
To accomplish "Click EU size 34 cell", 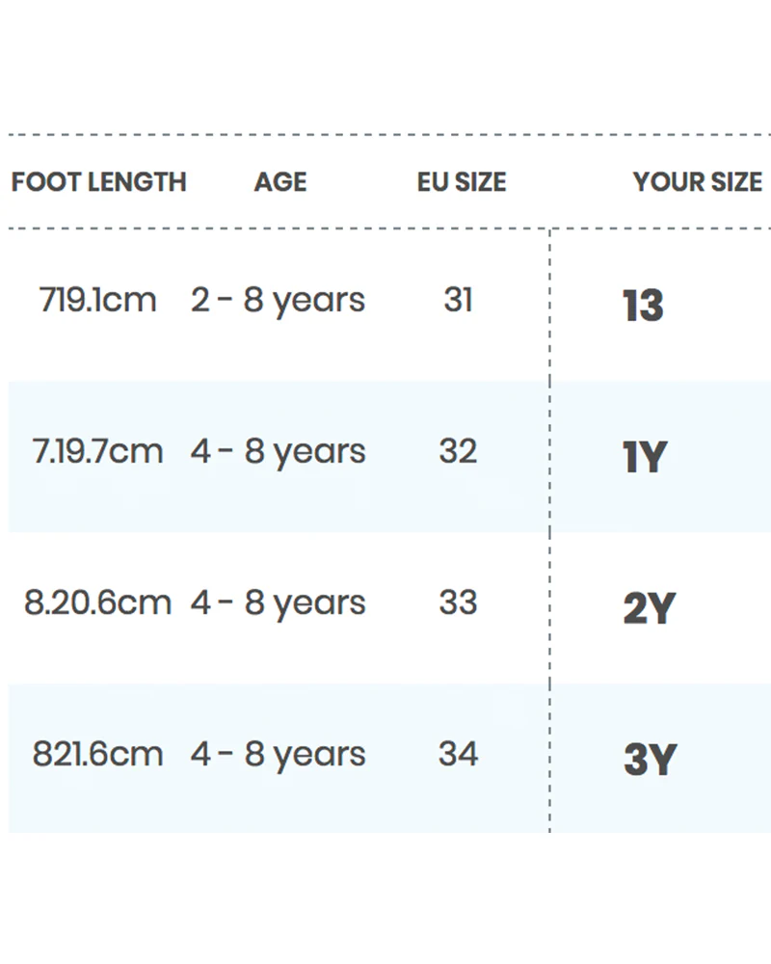I will pyautogui.click(x=458, y=754).
